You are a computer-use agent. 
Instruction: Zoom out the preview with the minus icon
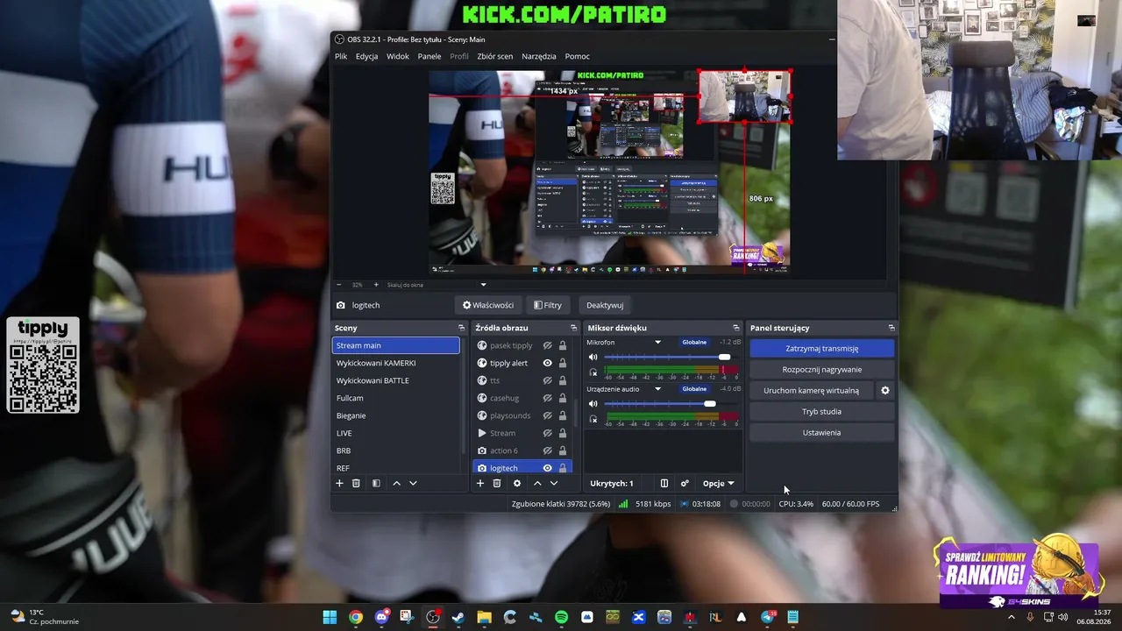pyautogui.click(x=340, y=285)
